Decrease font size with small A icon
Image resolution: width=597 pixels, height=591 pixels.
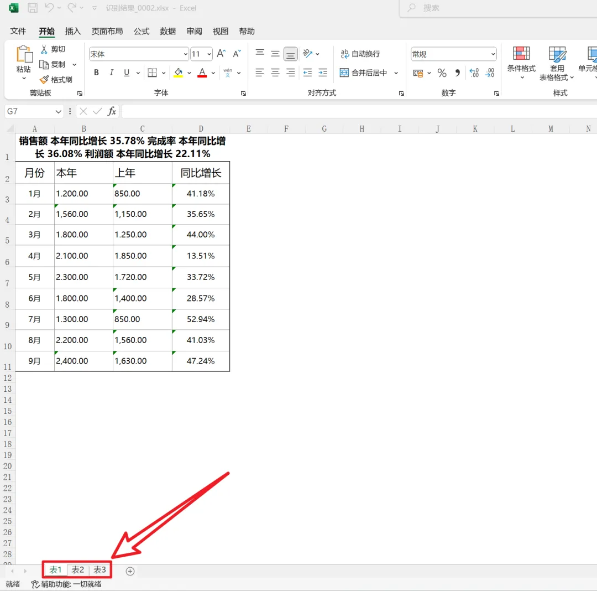[x=237, y=54]
